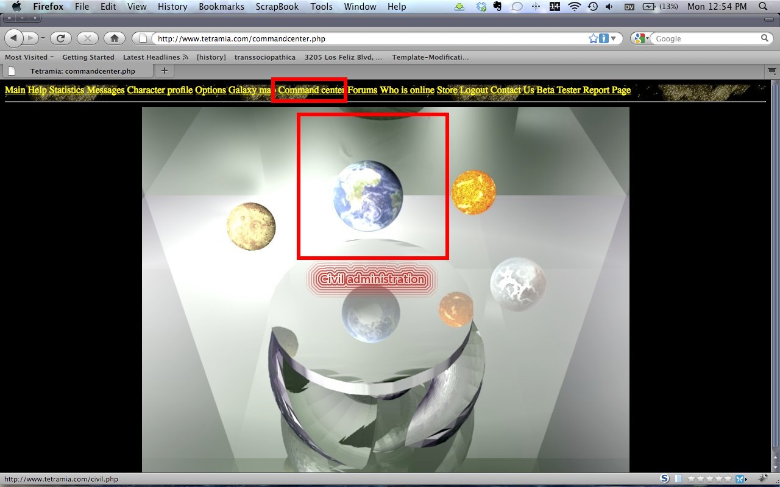Expand the Most Visited bookmarks dropdown

(x=29, y=57)
